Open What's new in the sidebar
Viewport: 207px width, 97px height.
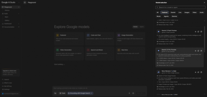click(x=8, y=83)
